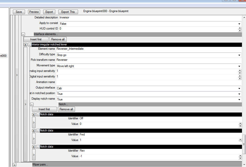Collapse the Notch section
This screenshot has height=167, width=246.
(32, 104)
